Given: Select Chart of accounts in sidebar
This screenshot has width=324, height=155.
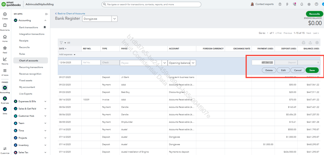Looking at the screenshot, I should pos(30,61).
